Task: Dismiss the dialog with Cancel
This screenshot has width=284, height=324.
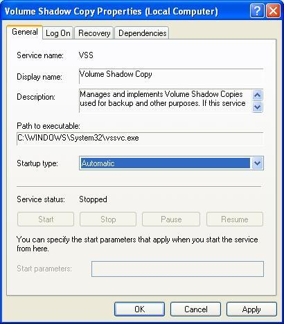Action: [195, 309]
